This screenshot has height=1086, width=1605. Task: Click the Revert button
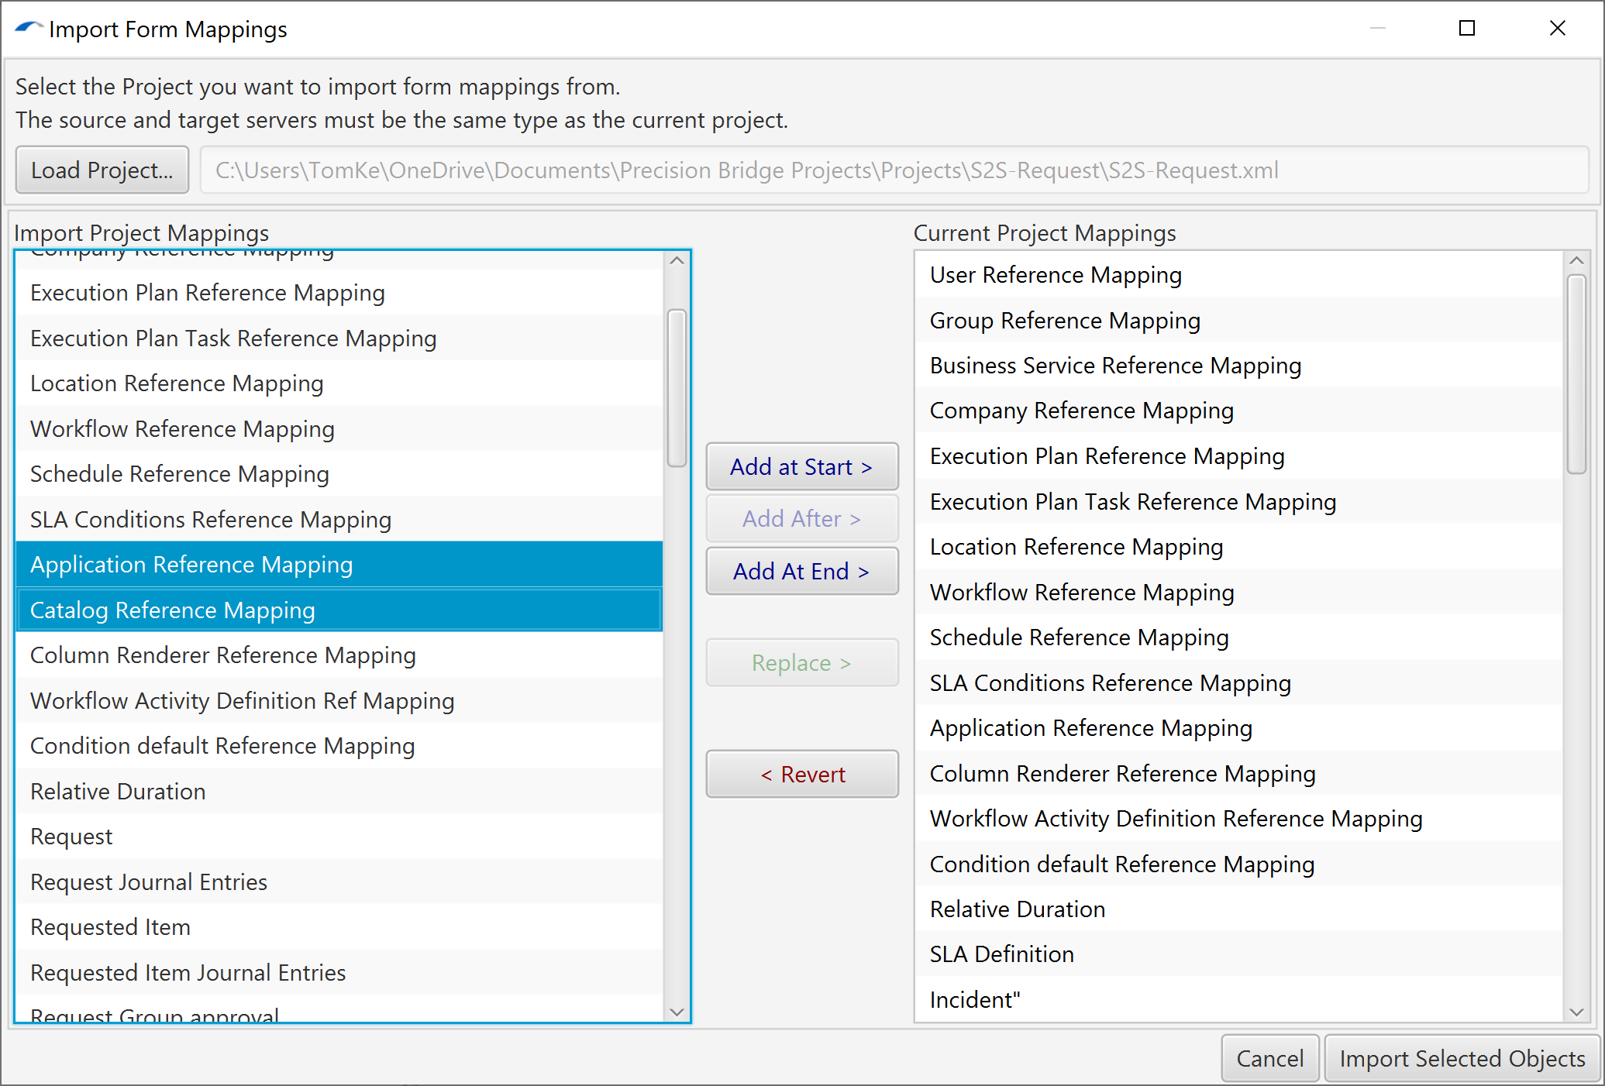point(801,774)
